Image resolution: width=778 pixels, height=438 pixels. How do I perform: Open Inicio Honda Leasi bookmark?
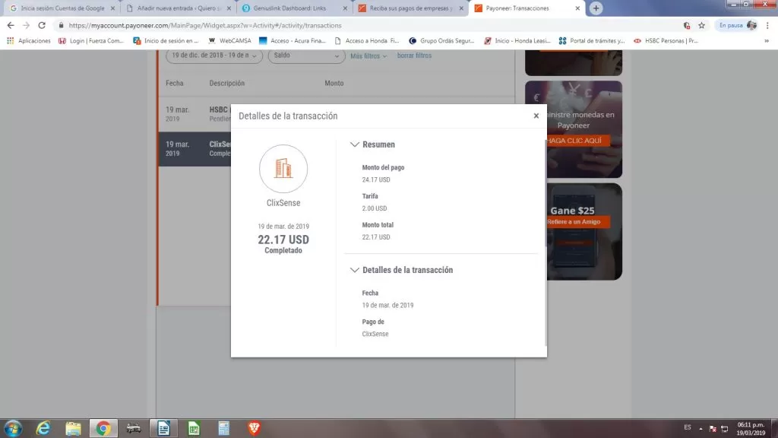tap(517, 41)
